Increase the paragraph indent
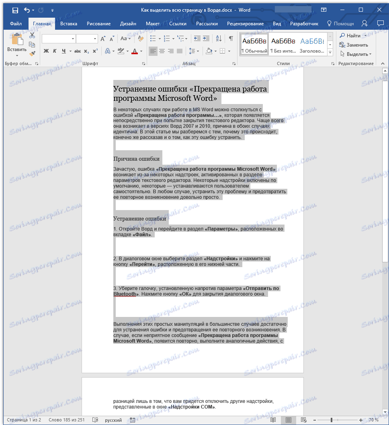This screenshot has height=425, width=389. coord(206,39)
